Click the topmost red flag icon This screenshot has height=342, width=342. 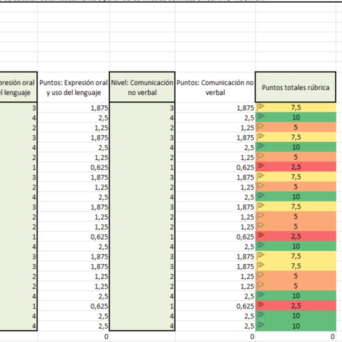[261, 166]
